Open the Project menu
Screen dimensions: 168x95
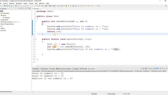pyautogui.click(x=31, y=3)
